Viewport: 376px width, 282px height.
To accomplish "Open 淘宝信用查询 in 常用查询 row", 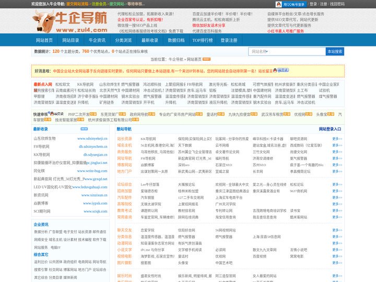I will 226,217.
